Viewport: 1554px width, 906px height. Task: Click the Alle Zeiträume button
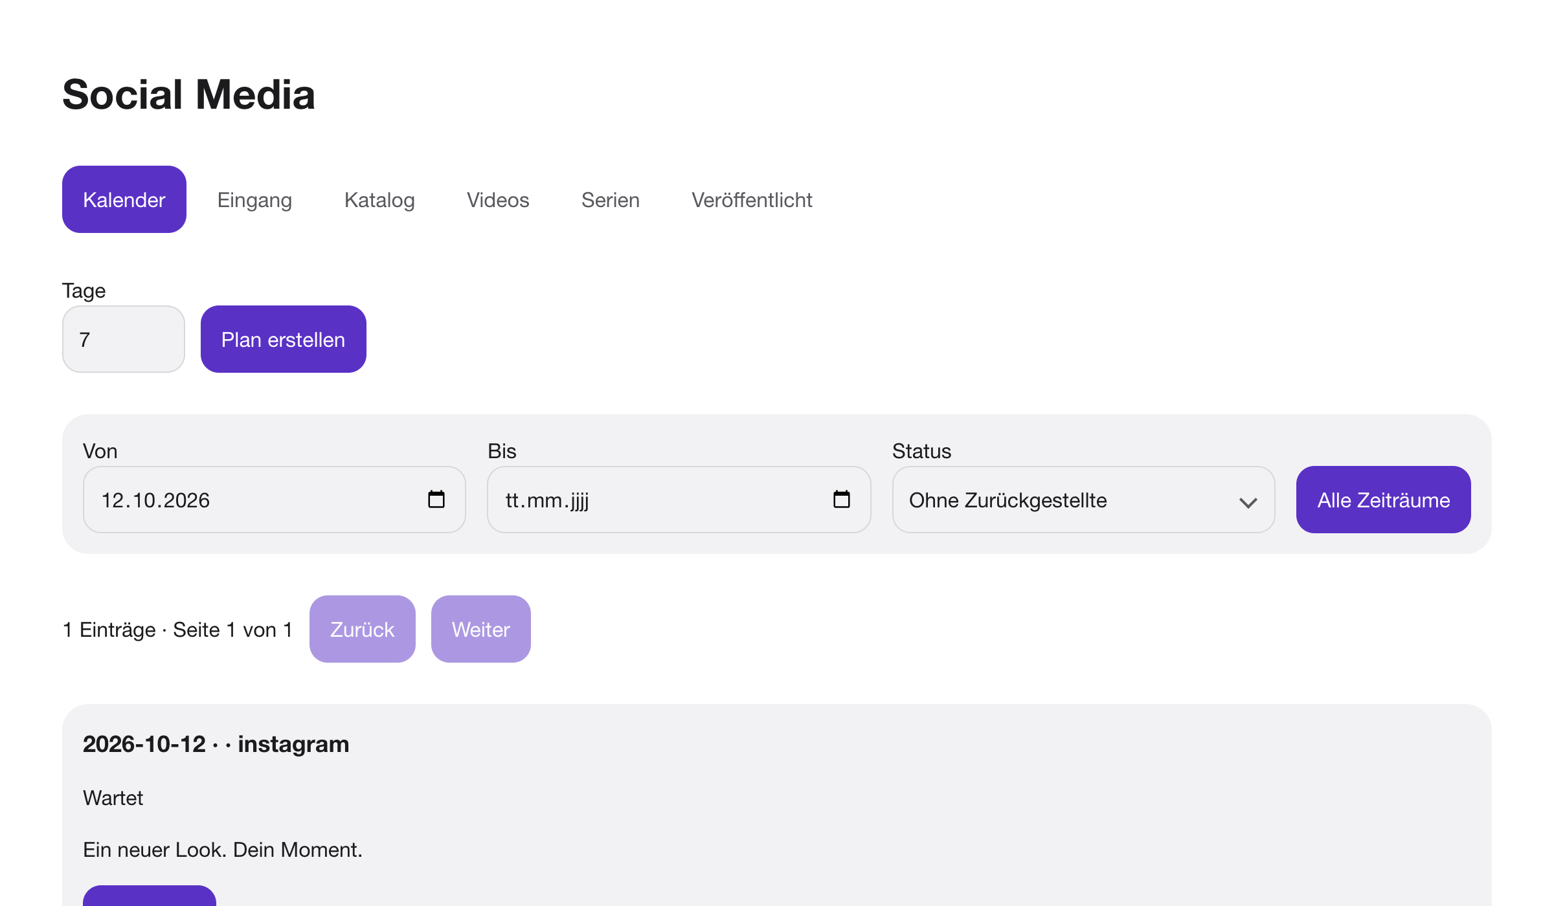[x=1384, y=500]
